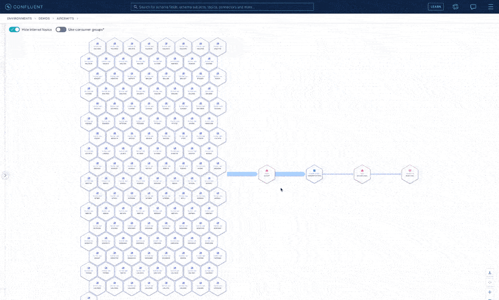Click the thick flow arrow from producers to topic

[242, 174]
